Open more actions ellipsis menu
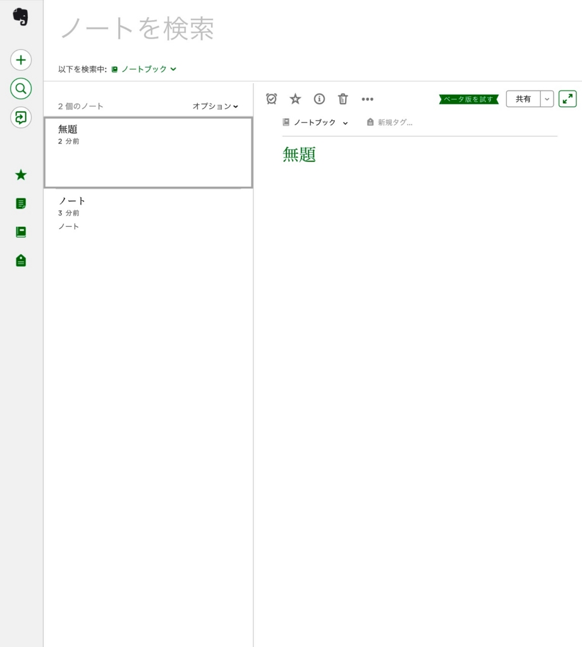 point(367,99)
